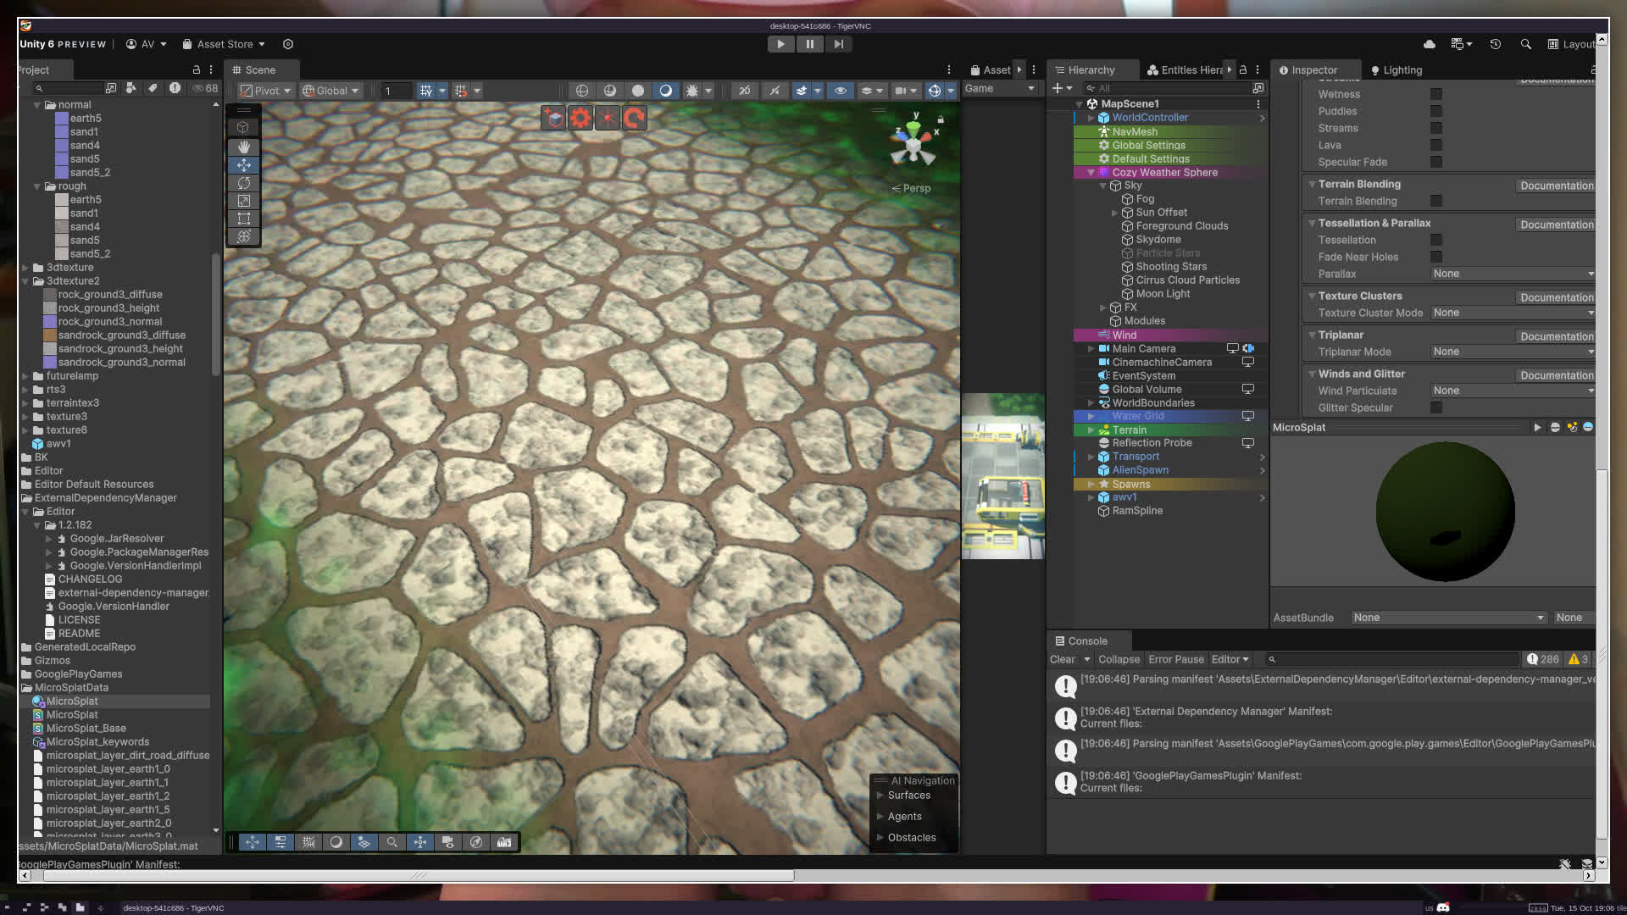Enable the Wetness checkbox
The height and width of the screenshot is (915, 1627).
pyautogui.click(x=1435, y=94)
